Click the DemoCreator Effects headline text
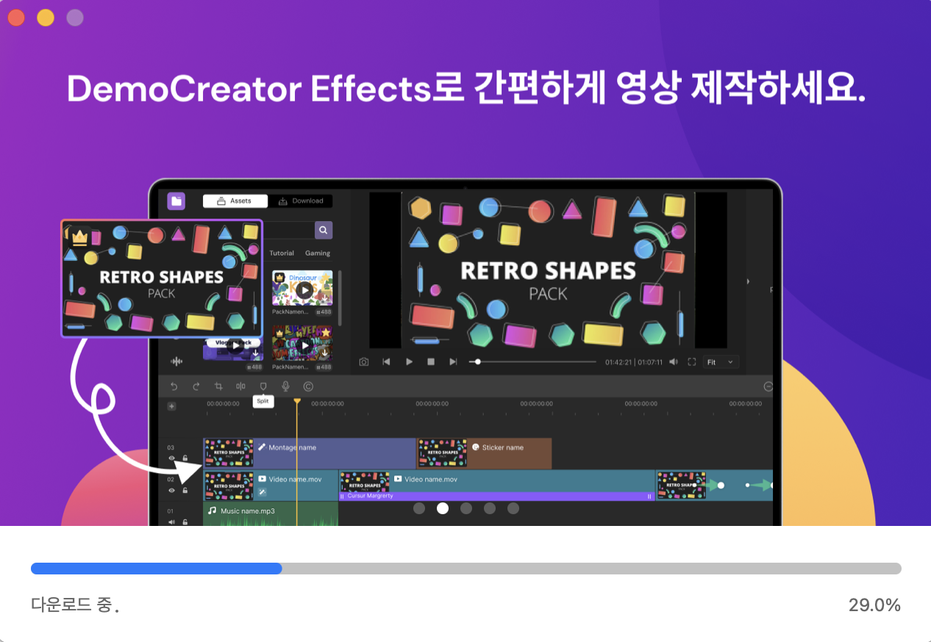The image size is (931, 642). coord(466,90)
